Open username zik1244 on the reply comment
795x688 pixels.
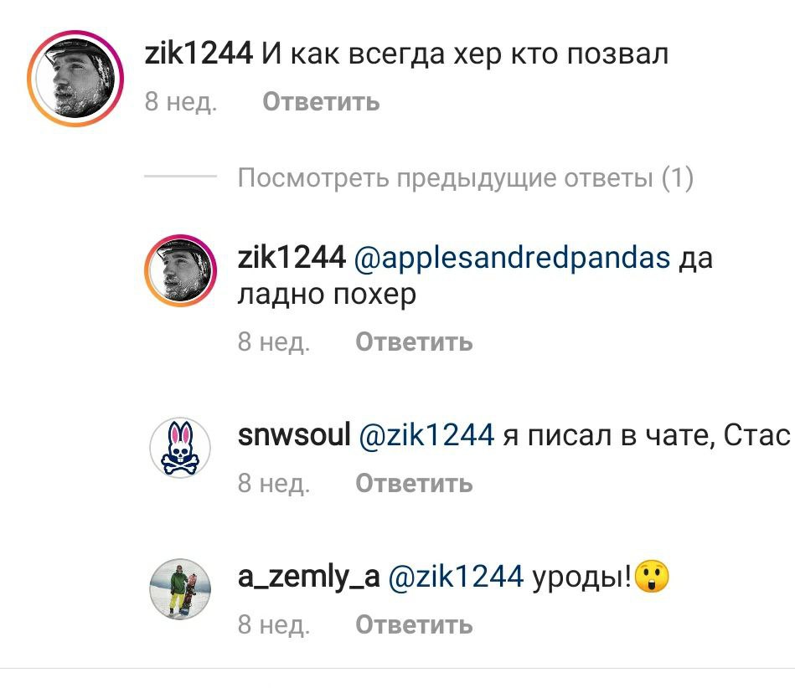coord(292,257)
